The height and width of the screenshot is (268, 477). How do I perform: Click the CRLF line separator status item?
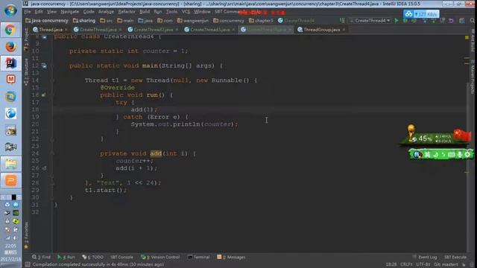pos(406,265)
